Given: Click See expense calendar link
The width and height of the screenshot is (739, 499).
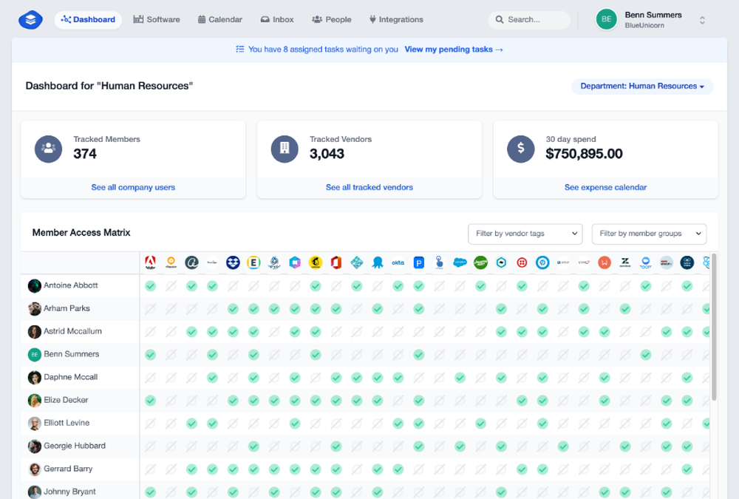Looking at the screenshot, I should point(606,187).
